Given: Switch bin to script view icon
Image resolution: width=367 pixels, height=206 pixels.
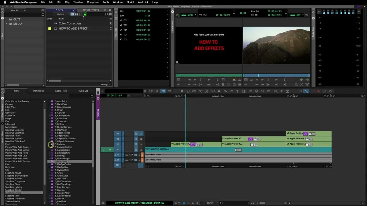Looking at the screenshot, I should pyautogui.click(x=81, y=14).
